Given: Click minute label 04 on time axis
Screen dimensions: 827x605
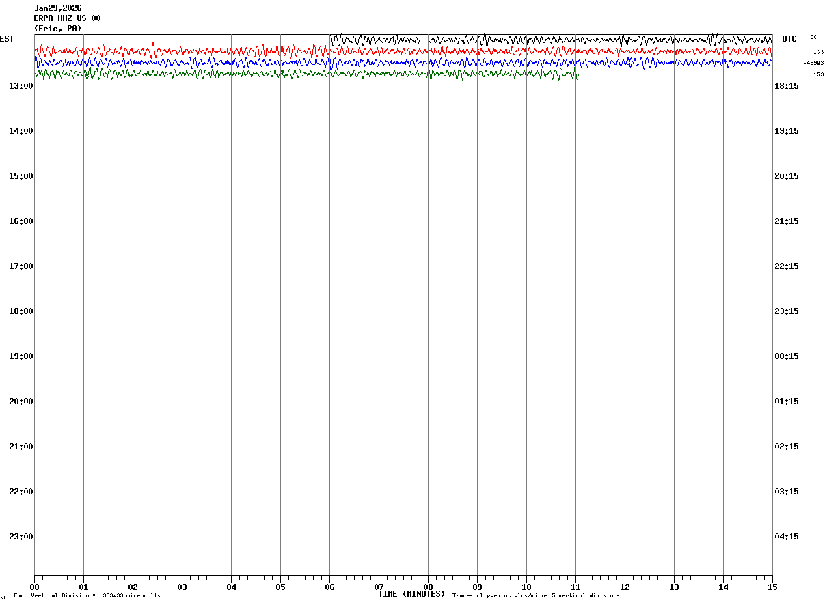Looking at the screenshot, I should tap(231, 587).
